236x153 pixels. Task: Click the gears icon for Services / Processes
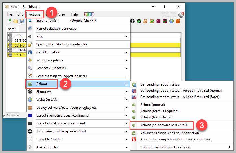(x=30, y=68)
